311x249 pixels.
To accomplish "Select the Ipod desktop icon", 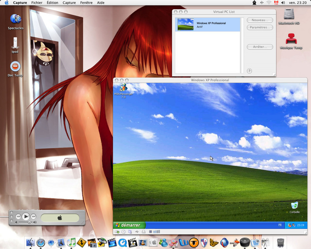I will tap(15, 45).
